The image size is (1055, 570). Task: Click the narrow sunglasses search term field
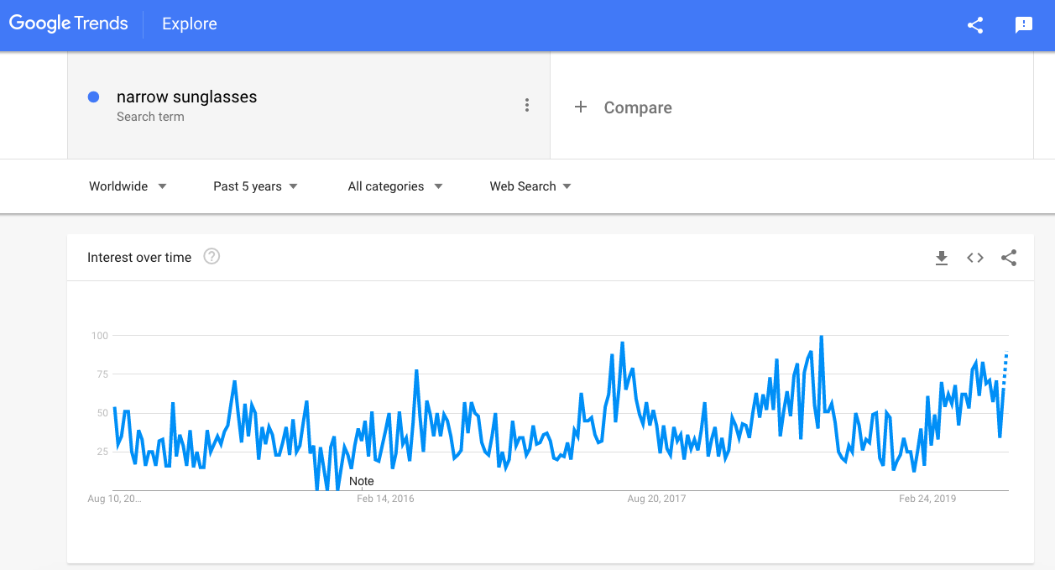pyautogui.click(x=309, y=105)
